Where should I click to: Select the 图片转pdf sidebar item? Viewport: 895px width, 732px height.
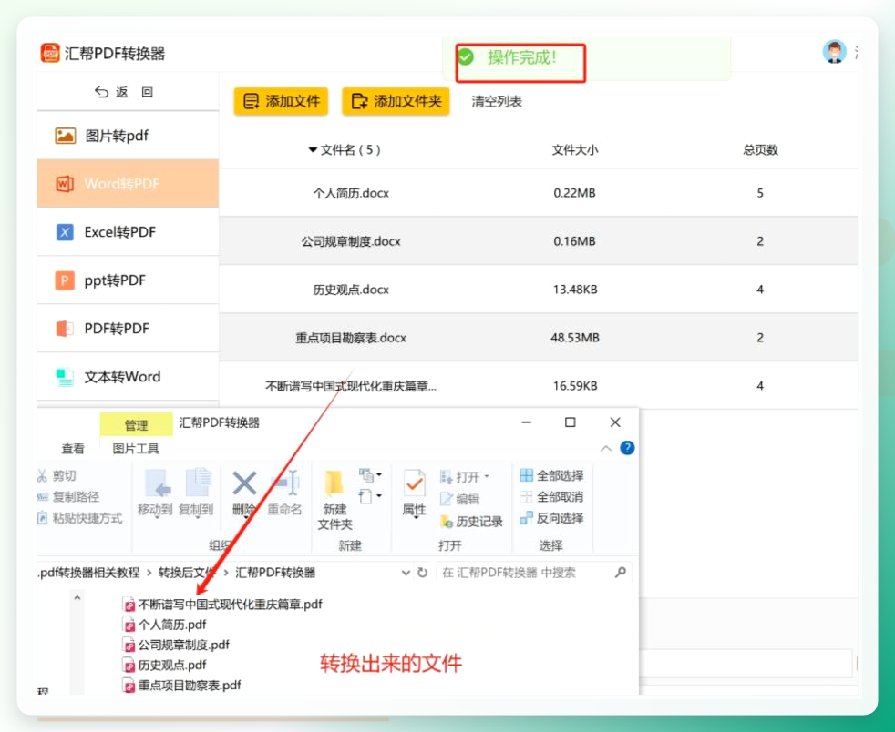pyautogui.click(x=128, y=136)
